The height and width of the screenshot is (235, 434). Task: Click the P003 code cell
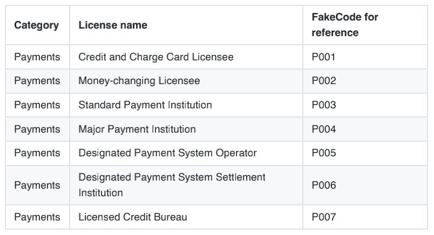[324, 105]
